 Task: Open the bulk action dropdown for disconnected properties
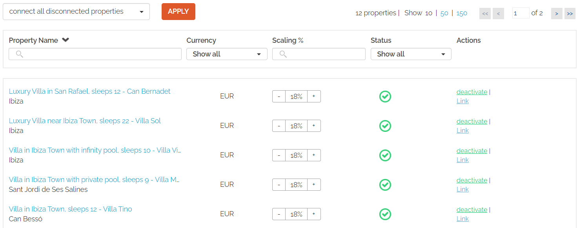click(76, 11)
